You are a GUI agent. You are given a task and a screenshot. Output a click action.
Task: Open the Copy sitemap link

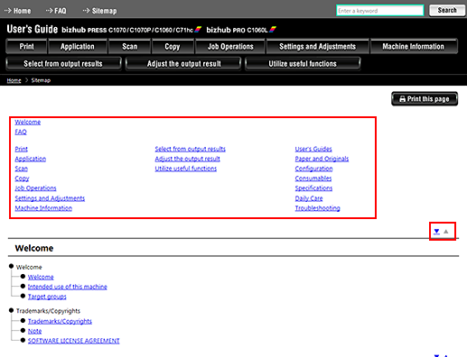[x=22, y=178]
